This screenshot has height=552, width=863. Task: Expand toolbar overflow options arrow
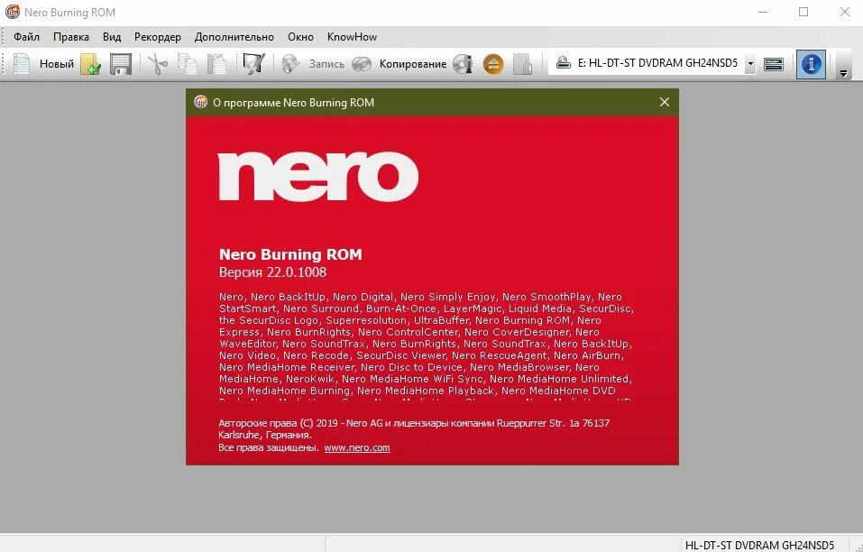[x=843, y=73]
